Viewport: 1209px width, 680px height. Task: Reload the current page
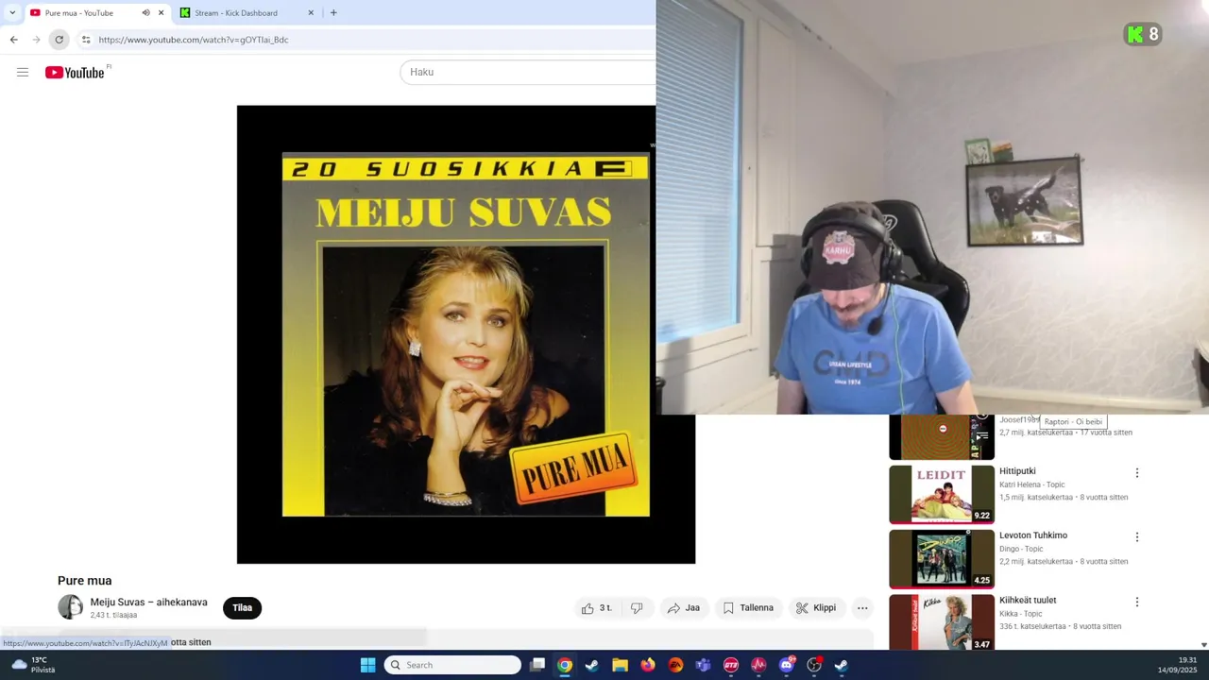coord(59,40)
